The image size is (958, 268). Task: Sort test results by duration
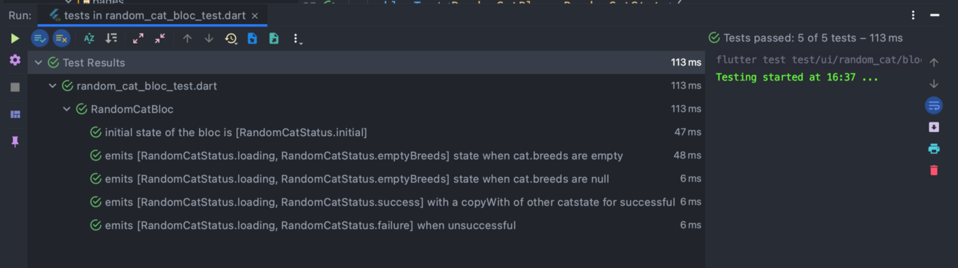tap(111, 38)
